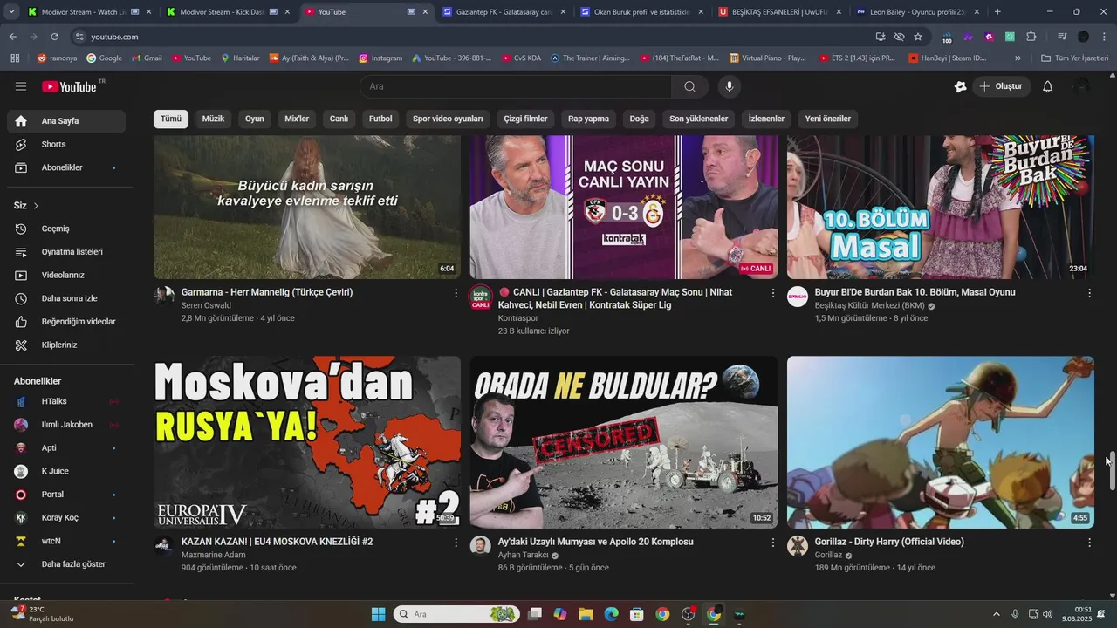Show hidden system tray icons
The width and height of the screenshot is (1117, 628).
click(x=997, y=614)
